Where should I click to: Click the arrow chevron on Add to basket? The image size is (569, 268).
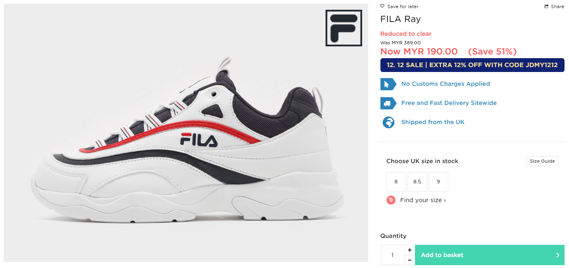click(x=558, y=255)
